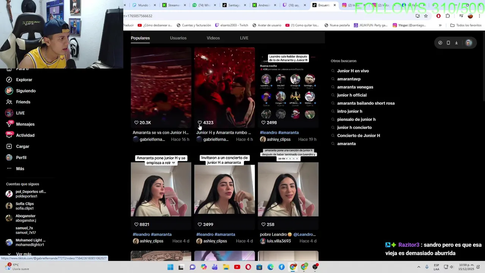Search suggestion 'amaranta bailando short rosa'
This screenshot has width=485, height=273.
366,103
